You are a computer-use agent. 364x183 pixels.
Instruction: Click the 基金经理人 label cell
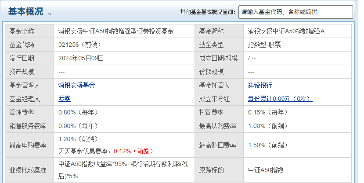click(x=29, y=99)
